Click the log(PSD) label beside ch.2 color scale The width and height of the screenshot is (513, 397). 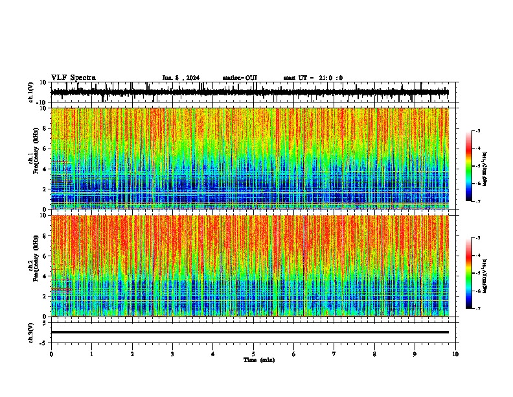point(485,276)
